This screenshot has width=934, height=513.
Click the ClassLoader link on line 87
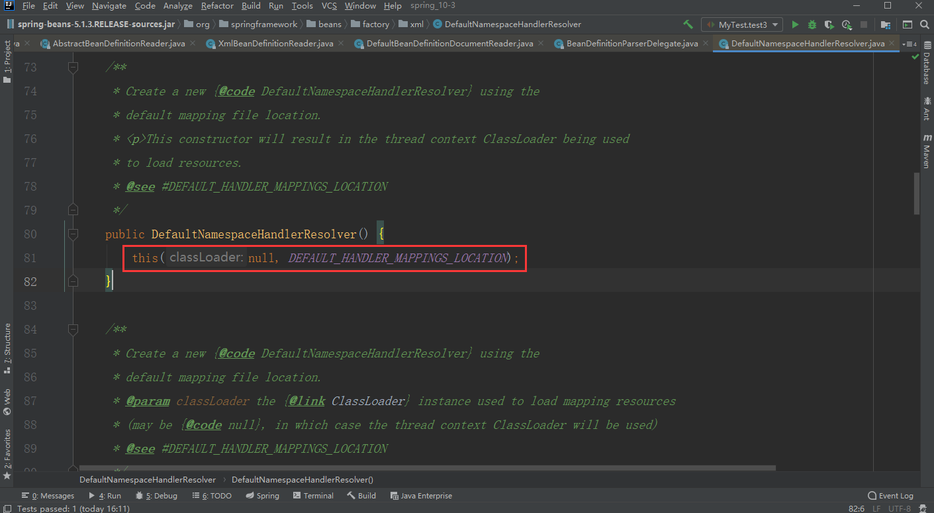click(368, 401)
